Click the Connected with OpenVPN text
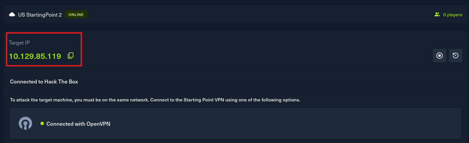The height and width of the screenshot is (143, 469). click(78, 124)
